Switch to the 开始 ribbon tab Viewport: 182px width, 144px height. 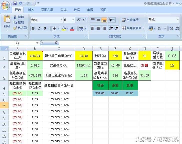point(18,10)
